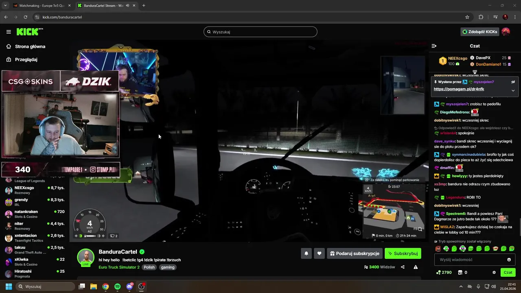Image resolution: width=521 pixels, height=293 pixels.
Task: Collapse the chat panel with arrow icon
Action: click(x=434, y=46)
